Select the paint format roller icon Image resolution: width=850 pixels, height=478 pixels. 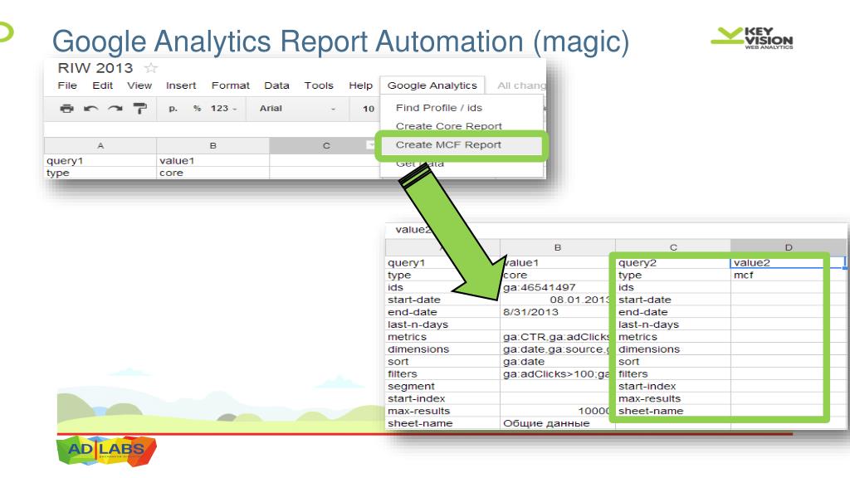coord(139,109)
